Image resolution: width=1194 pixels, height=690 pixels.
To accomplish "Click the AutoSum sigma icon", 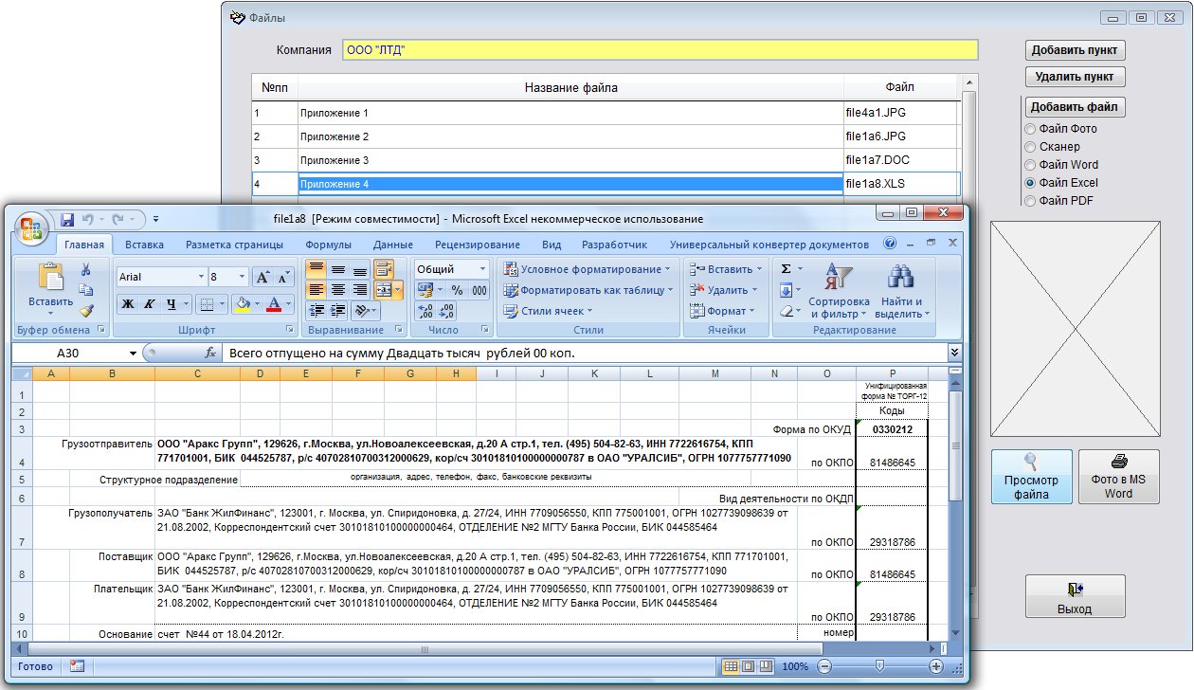I will (x=786, y=269).
